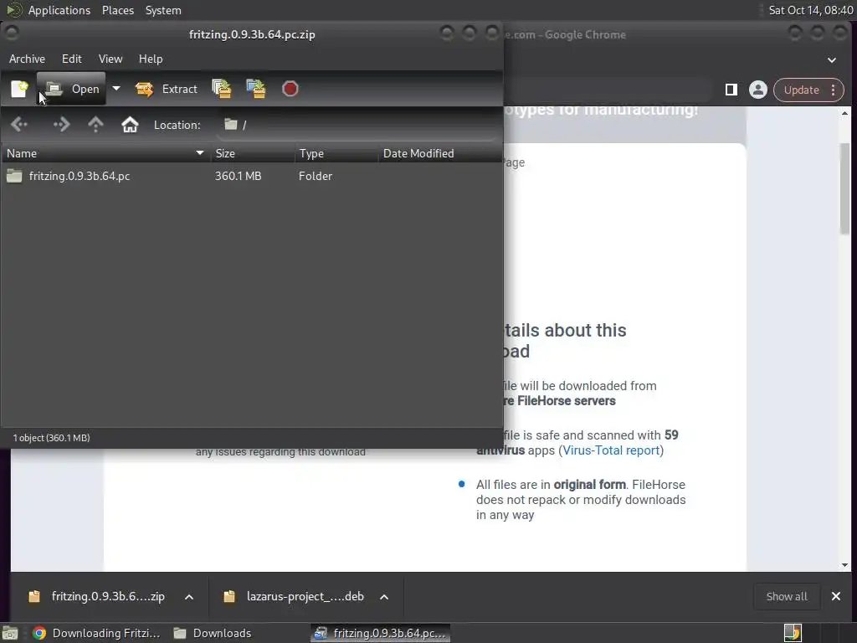This screenshot has width=857, height=643.
Task: Click Chrome page scrollbar thumb
Action: tap(845, 188)
